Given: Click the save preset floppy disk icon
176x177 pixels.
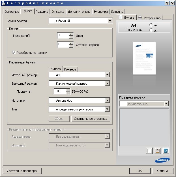Looking at the screenshot, I should click(158, 151).
